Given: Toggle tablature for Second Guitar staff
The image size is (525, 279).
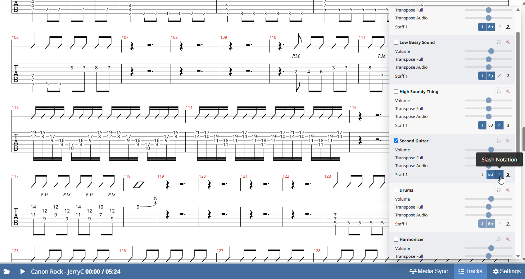Looking at the screenshot, I should point(490,175).
